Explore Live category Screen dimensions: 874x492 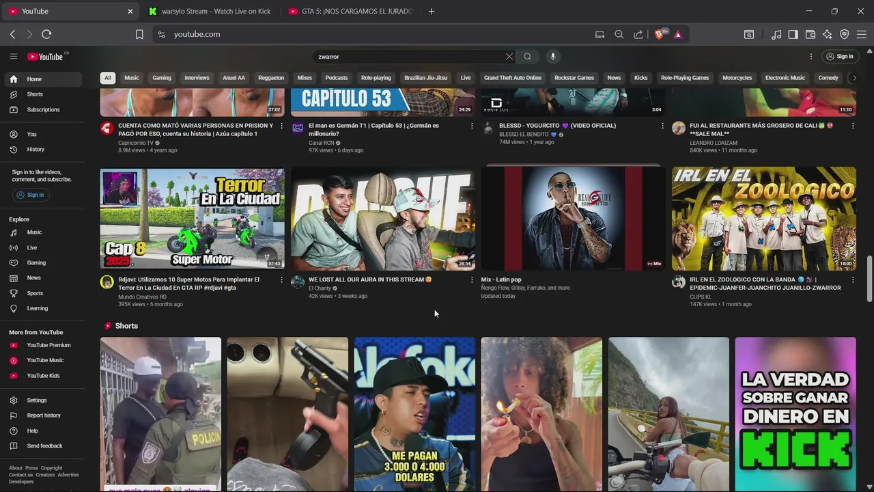pyautogui.click(x=42, y=247)
